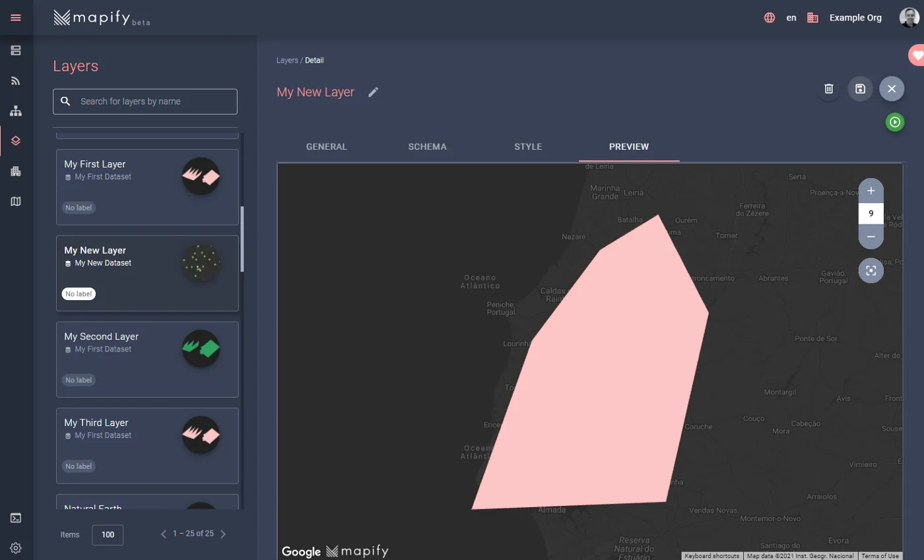Screen dimensions: 924x560
Task: Close the layer detail with X button
Action: click(x=892, y=88)
